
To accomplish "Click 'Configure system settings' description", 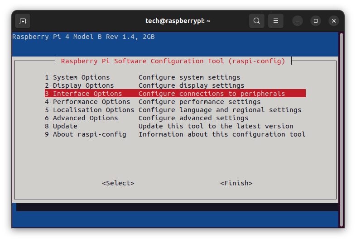I will coord(189,77).
